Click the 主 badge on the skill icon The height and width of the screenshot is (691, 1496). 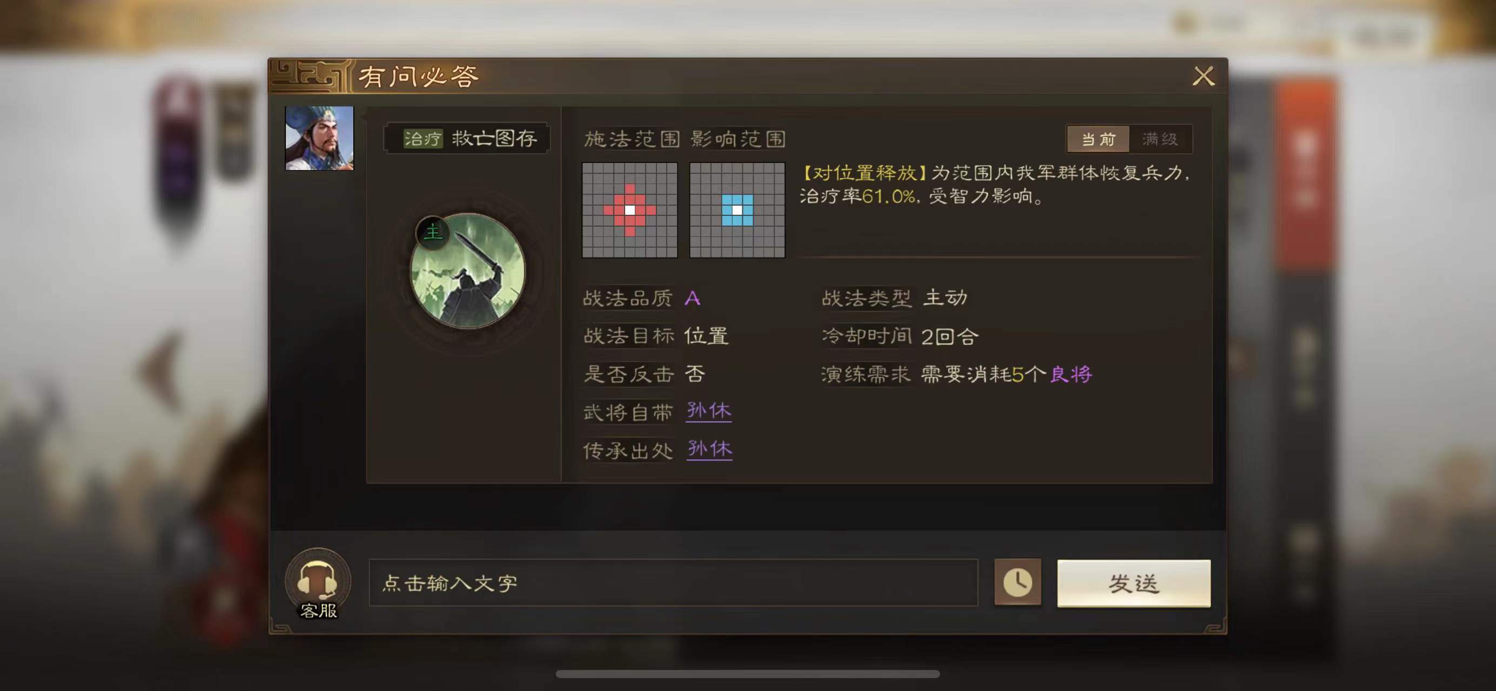tap(433, 233)
